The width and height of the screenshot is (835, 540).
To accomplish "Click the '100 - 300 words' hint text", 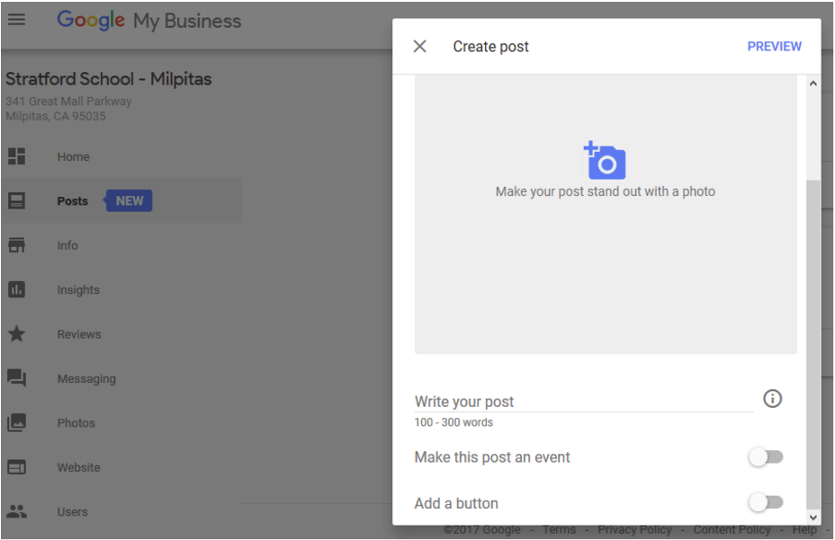I will [x=453, y=422].
